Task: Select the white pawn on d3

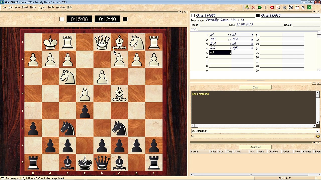Action: point(102,76)
